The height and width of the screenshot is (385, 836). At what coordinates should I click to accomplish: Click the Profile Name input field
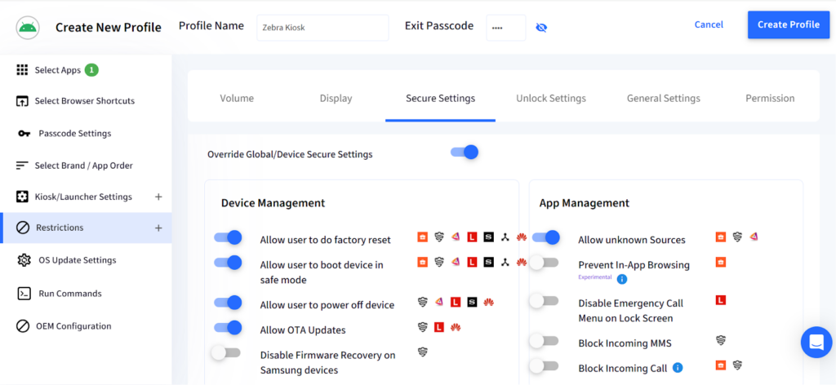322,28
